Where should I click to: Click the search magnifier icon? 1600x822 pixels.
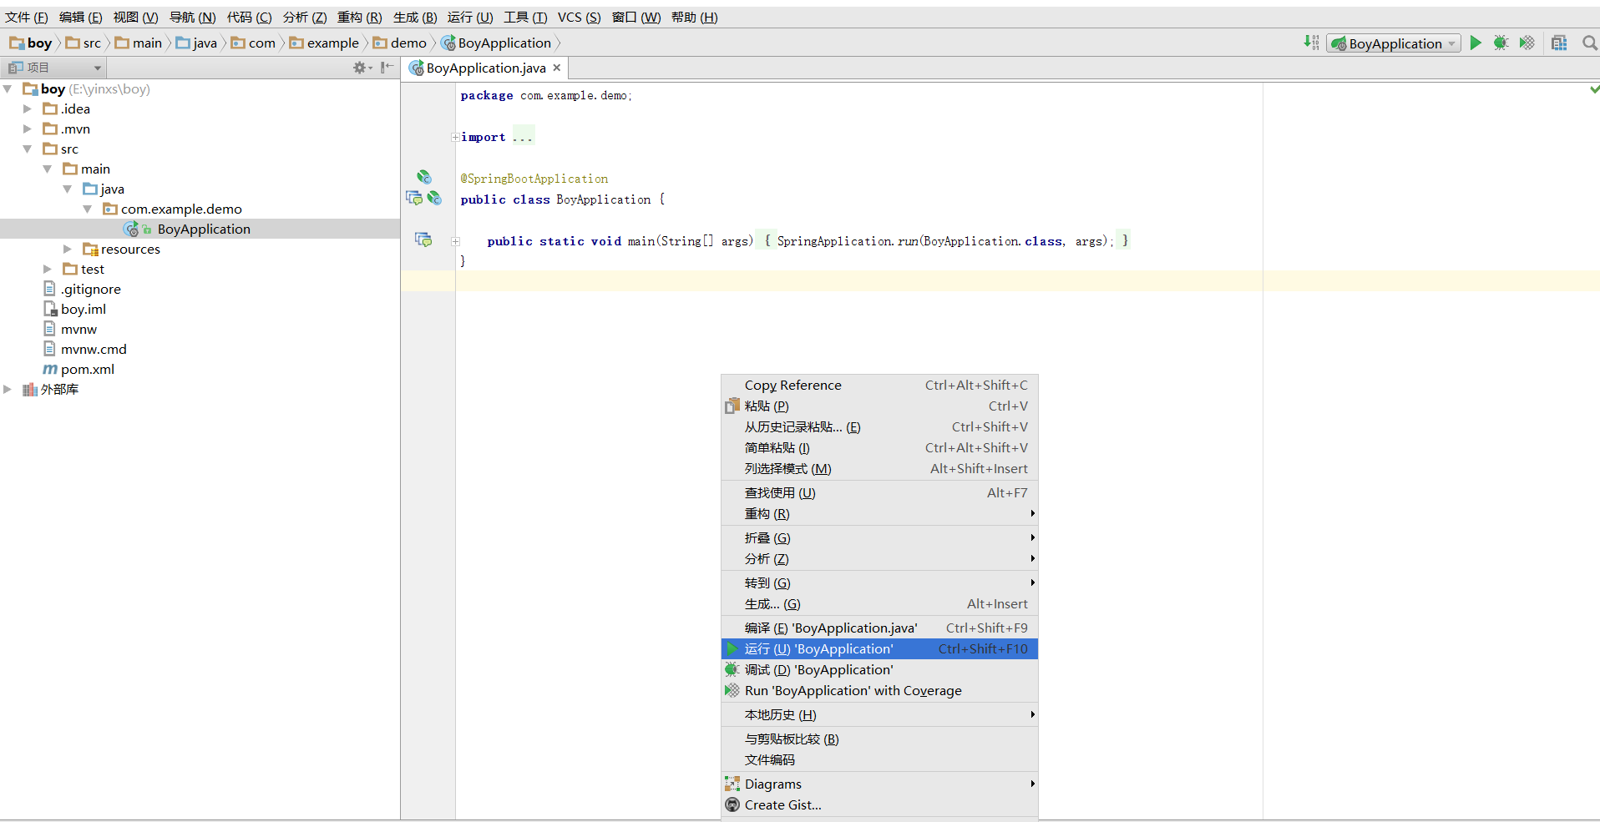tap(1590, 43)
